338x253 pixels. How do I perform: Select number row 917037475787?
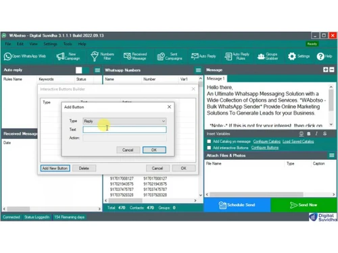pos(139,190)
